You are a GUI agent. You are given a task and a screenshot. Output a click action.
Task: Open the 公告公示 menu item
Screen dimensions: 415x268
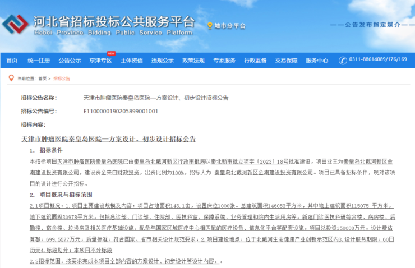70,61
